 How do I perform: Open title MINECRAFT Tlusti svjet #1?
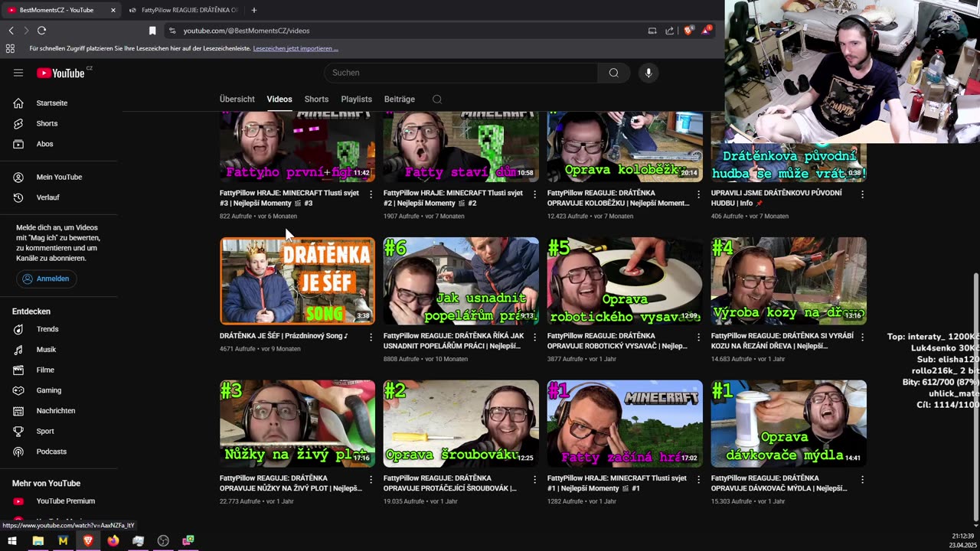(619, 483)
